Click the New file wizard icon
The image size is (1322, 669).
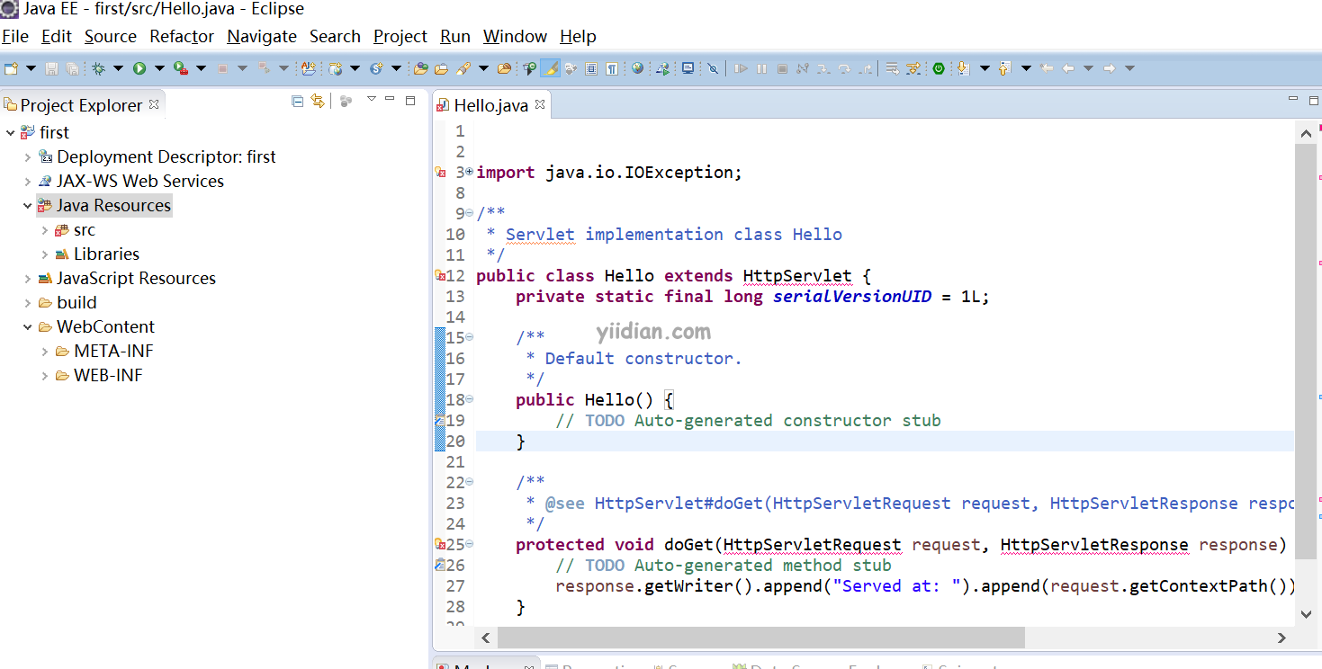click(11, 68)
